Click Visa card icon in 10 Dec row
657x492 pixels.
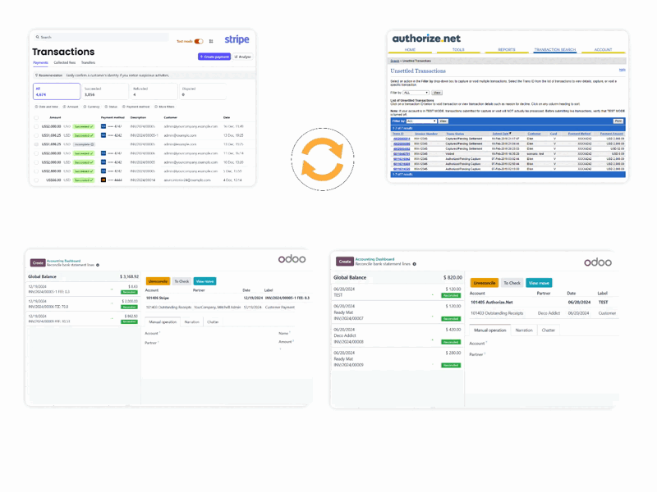(103, 162)
